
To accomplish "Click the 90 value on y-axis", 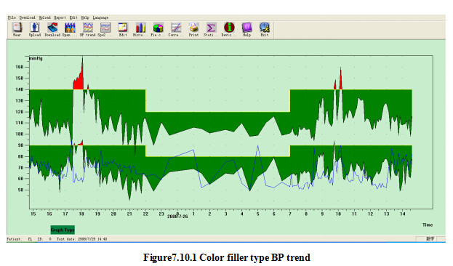I will point(20,145).
